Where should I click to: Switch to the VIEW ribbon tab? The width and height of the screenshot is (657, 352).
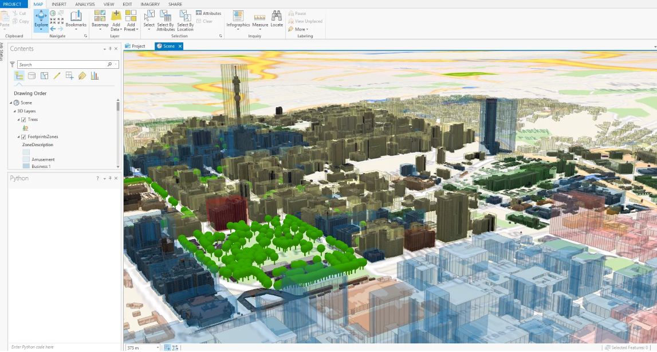pyautogui.click(x=108, y=4)
